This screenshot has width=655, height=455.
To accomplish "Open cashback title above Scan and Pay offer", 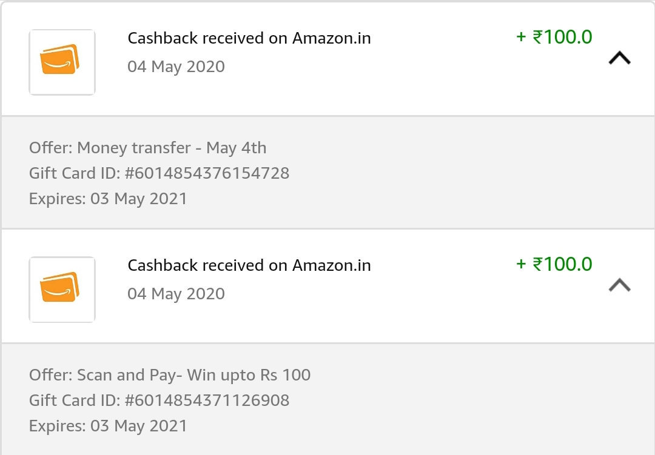I will pos(249,265).
